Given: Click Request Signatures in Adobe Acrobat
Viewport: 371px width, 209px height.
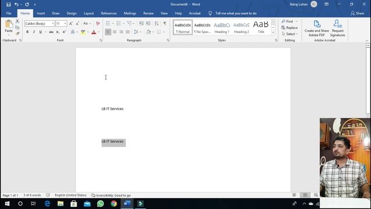Looking at the screenshot, I should 337,28.
